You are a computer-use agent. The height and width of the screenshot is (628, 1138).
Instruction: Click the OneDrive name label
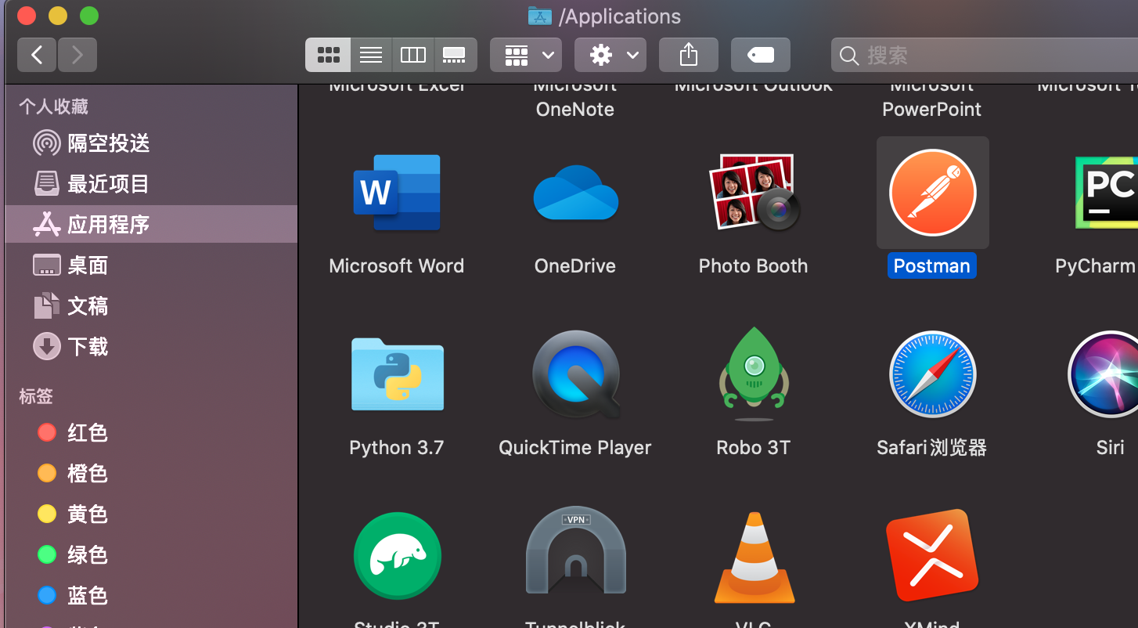point(575,265)
